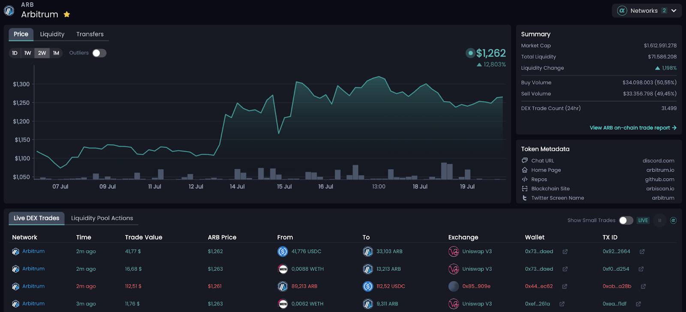
Task: Click Uniswap V3 icon in 0x92..2664 row
Action: pos(454,251)
